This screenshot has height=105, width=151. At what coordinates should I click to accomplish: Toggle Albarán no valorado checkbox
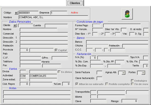(x=77, y=84)
